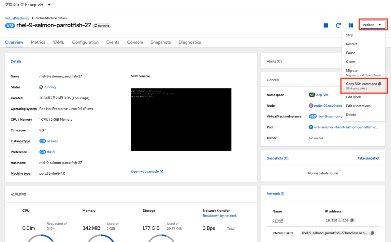This screenshot has height=242, width=391.
Task: Click the Details card heading link
Action: [x=16, y=61]
